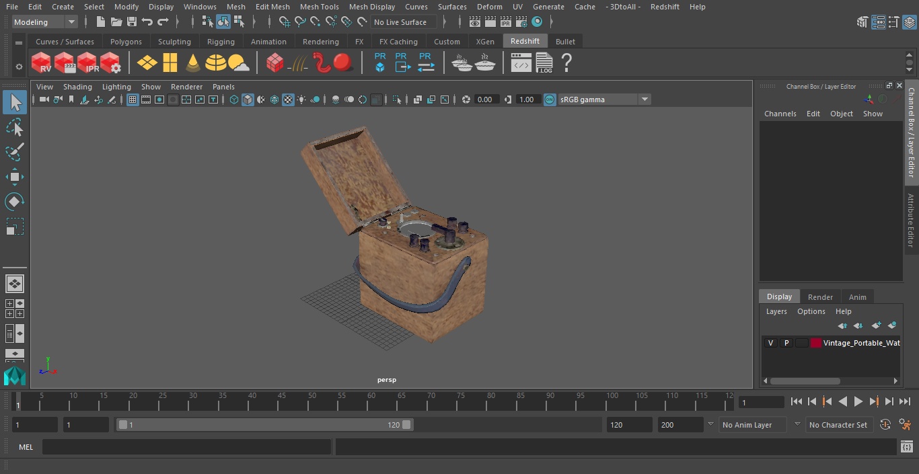Select the arrow Select tool
This screenshot has height=474, width=919.
pos(14,102)
